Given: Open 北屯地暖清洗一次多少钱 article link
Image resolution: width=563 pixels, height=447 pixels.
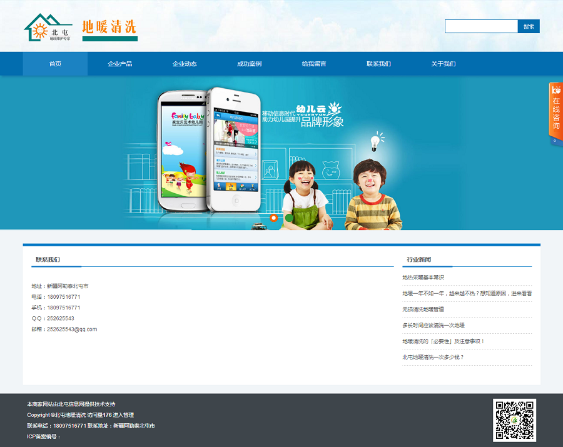Looking at the screenshot, I should [x=433, y=358].
